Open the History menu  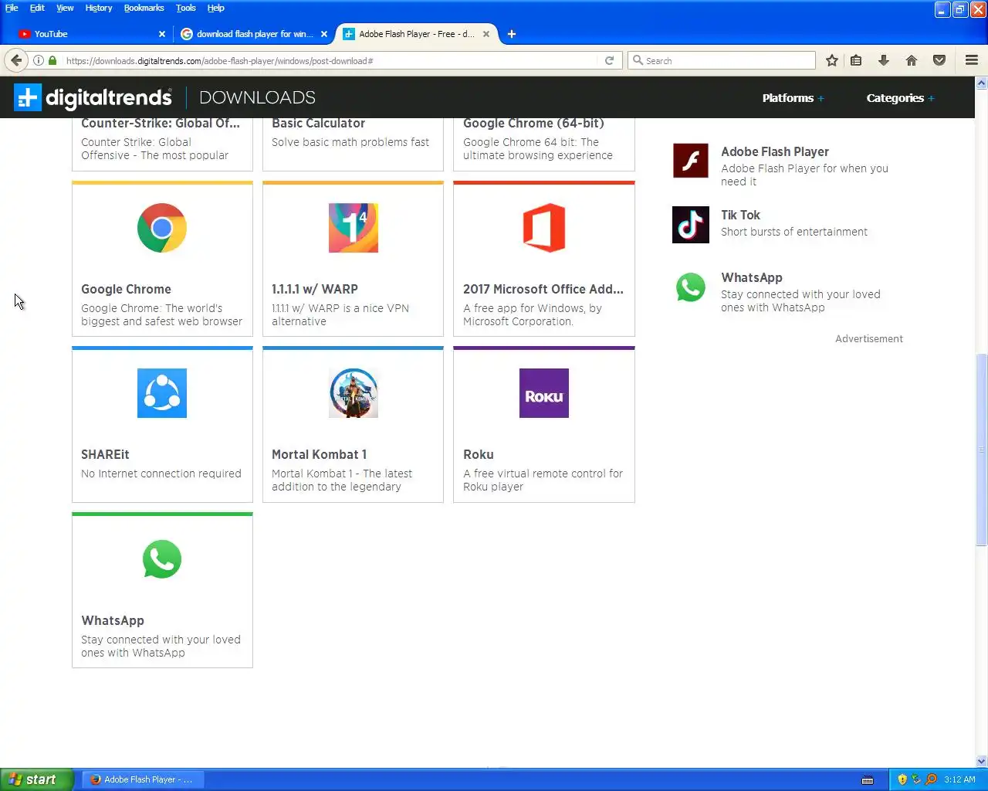pos(99,8)
